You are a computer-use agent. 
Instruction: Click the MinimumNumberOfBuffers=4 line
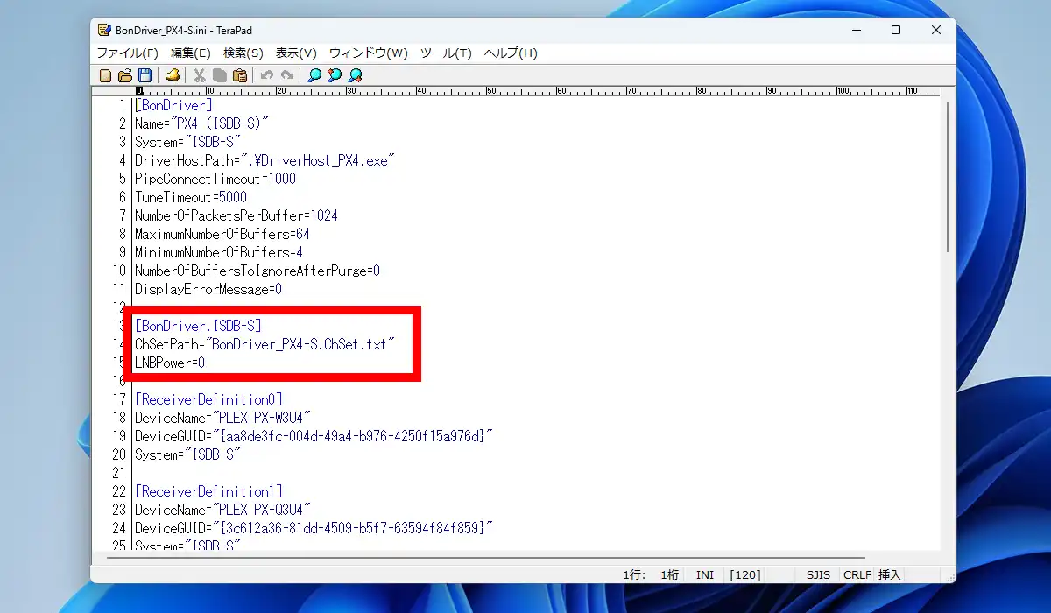[x=219, y=252]
